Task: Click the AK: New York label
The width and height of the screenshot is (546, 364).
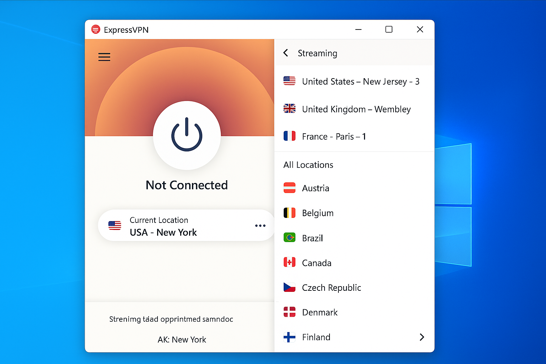Action: click(x=182, y=339)
